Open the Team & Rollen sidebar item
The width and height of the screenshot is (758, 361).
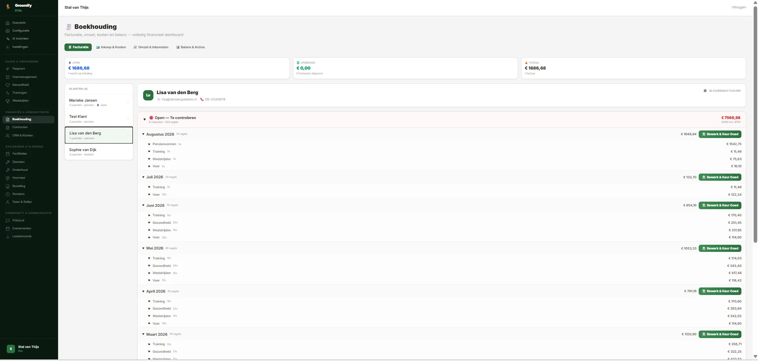(x=29, y=202)
